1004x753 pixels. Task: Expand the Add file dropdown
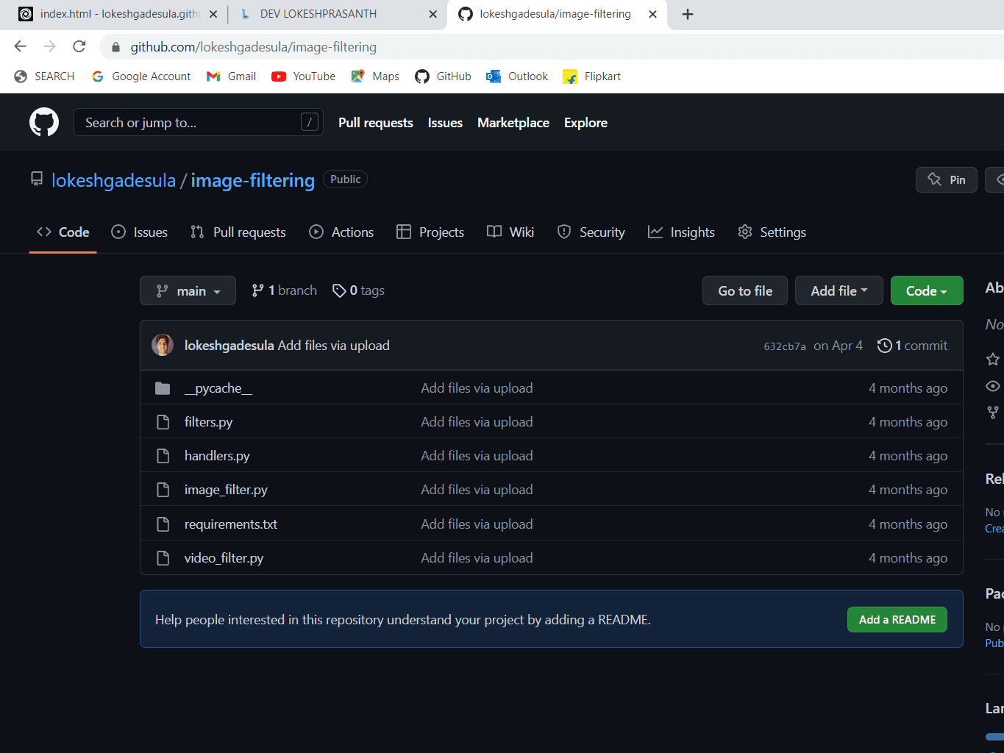839,290
